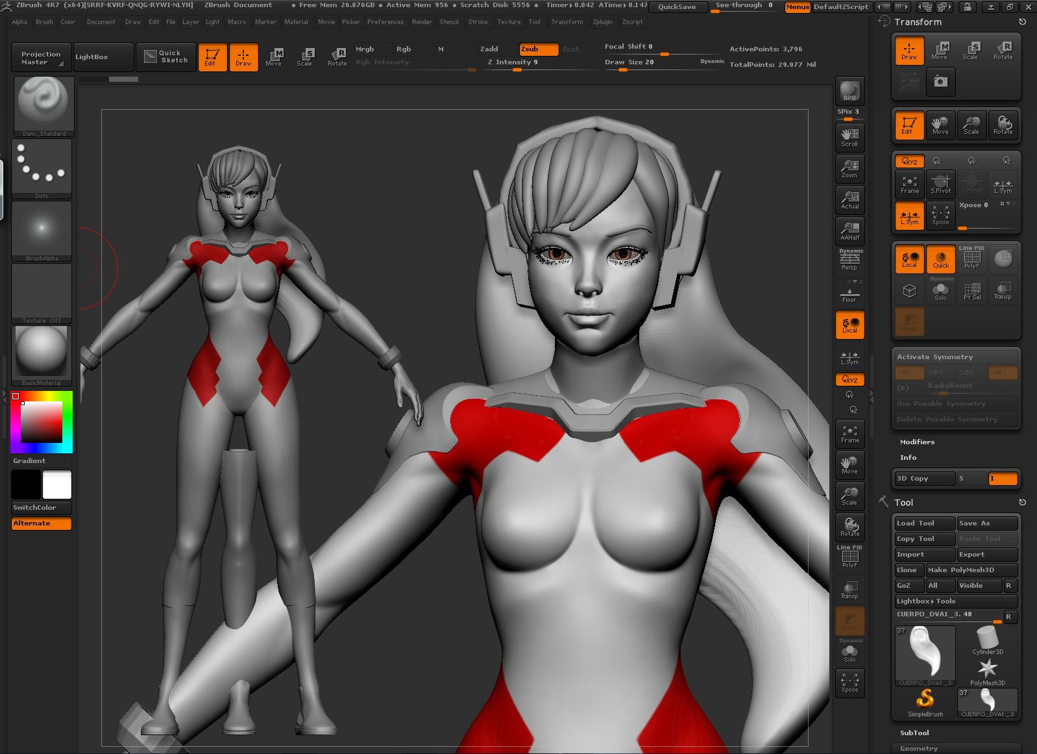This screenshot has height=754, width=1037.
Task: Click Load Tool button
Action: pyautogui.click(x=925, y=523)
